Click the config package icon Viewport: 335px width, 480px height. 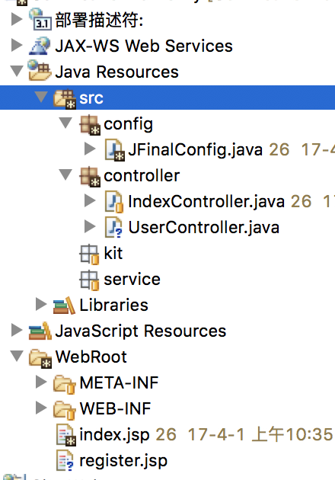coord(90,125)
